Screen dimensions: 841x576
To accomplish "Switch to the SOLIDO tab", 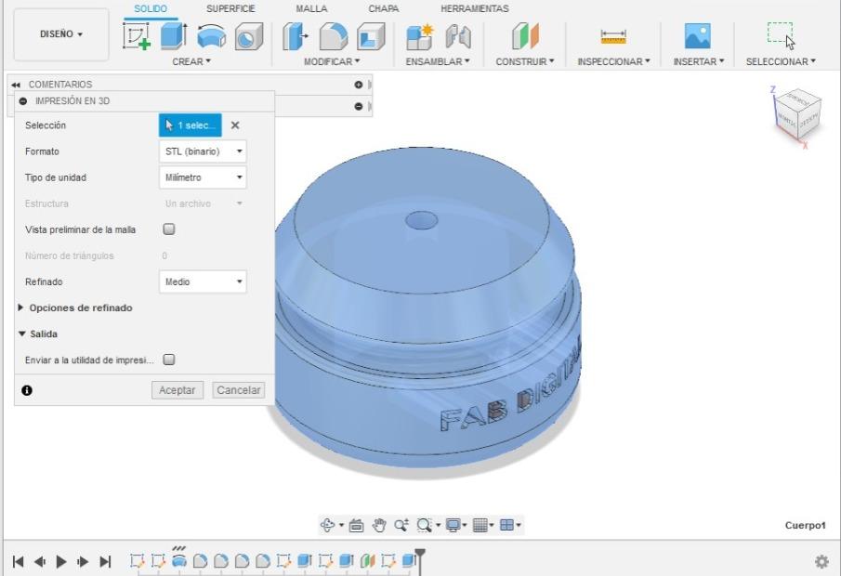I will click(151, 9).
